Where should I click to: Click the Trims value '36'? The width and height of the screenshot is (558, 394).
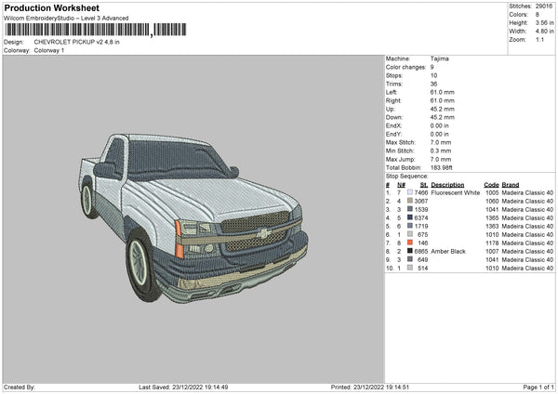(x=433, y=84)
